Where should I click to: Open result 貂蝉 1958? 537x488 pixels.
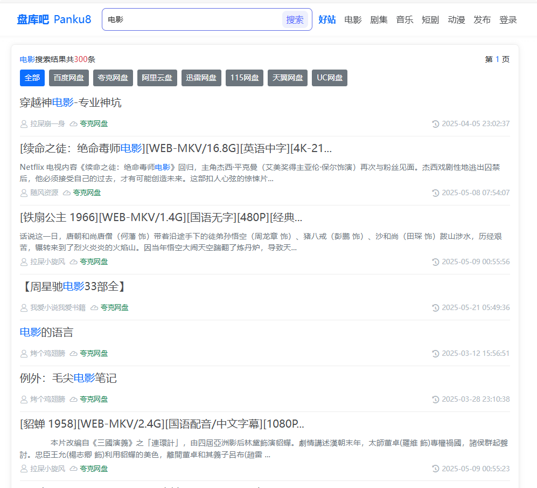click(x=162, y=424)
